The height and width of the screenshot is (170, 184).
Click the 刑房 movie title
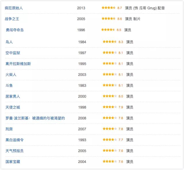[x=9, y=129]
